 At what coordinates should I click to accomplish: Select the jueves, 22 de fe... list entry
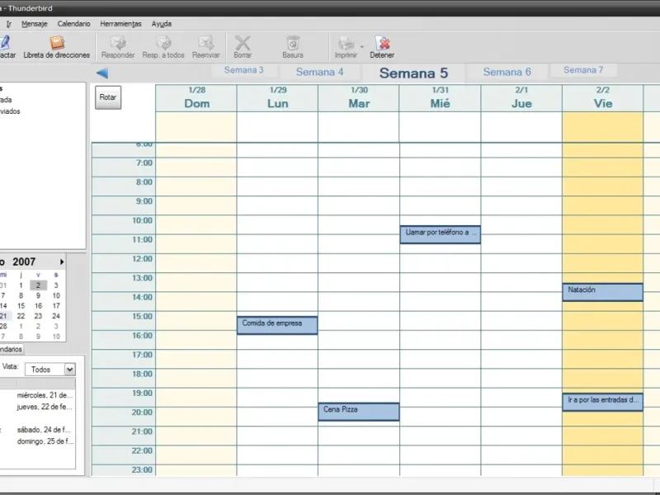[45, 407]
